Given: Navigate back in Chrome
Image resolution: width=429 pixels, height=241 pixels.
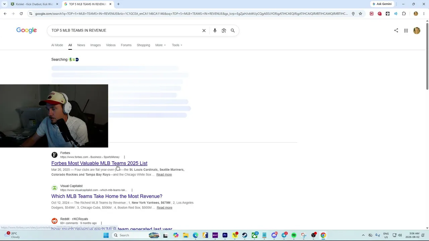Looking at the screenshot, I should 5,14.
